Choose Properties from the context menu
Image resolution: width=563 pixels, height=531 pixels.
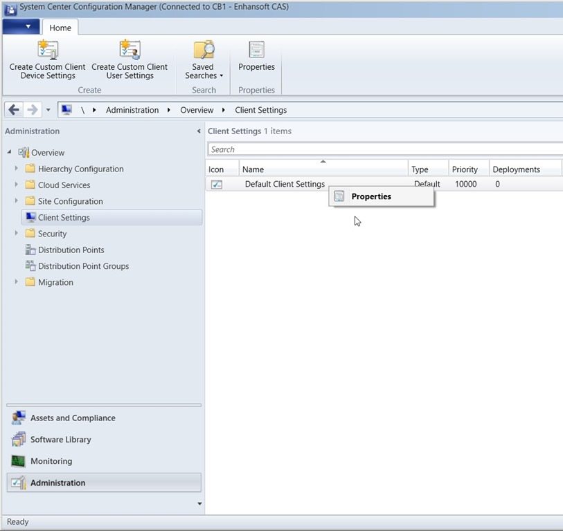point(382,196)
